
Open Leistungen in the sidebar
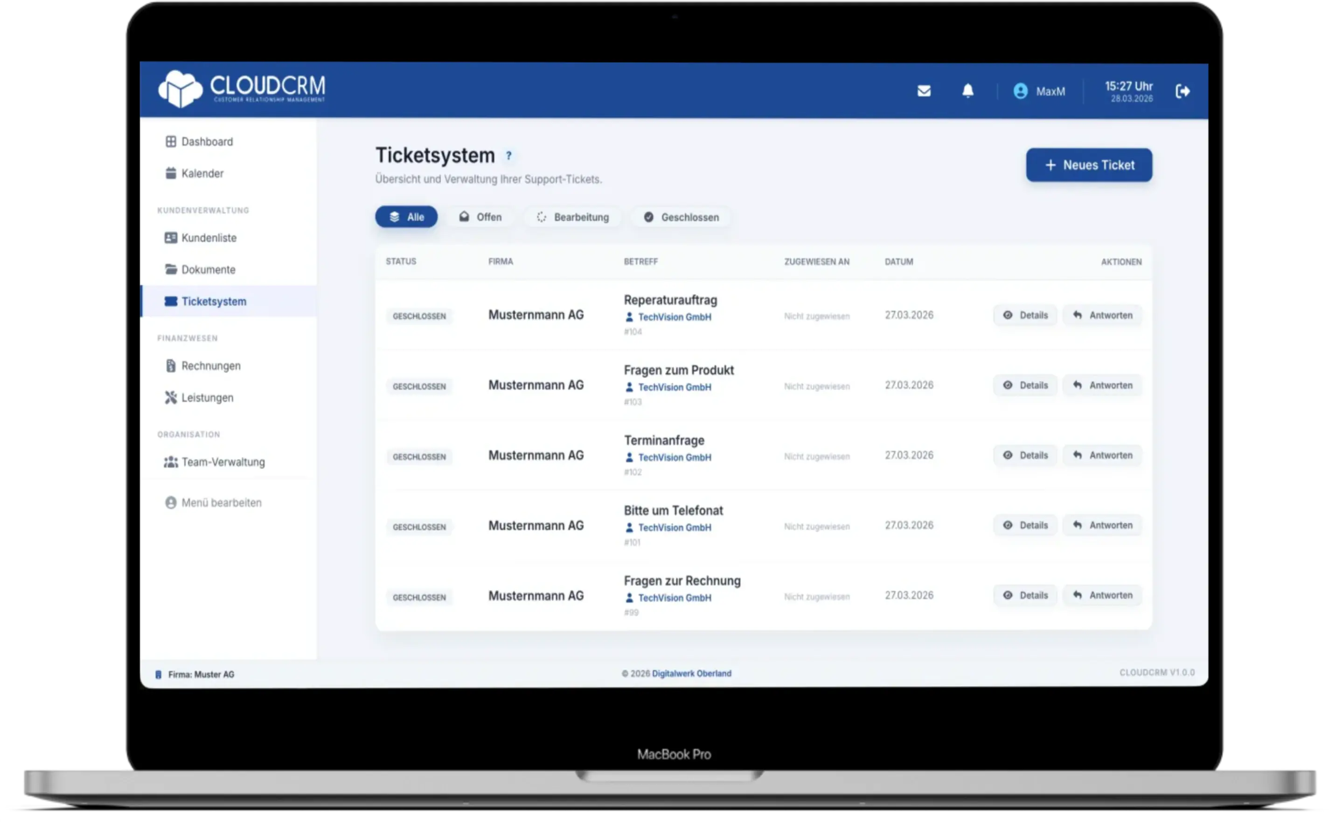click(229, 397)
